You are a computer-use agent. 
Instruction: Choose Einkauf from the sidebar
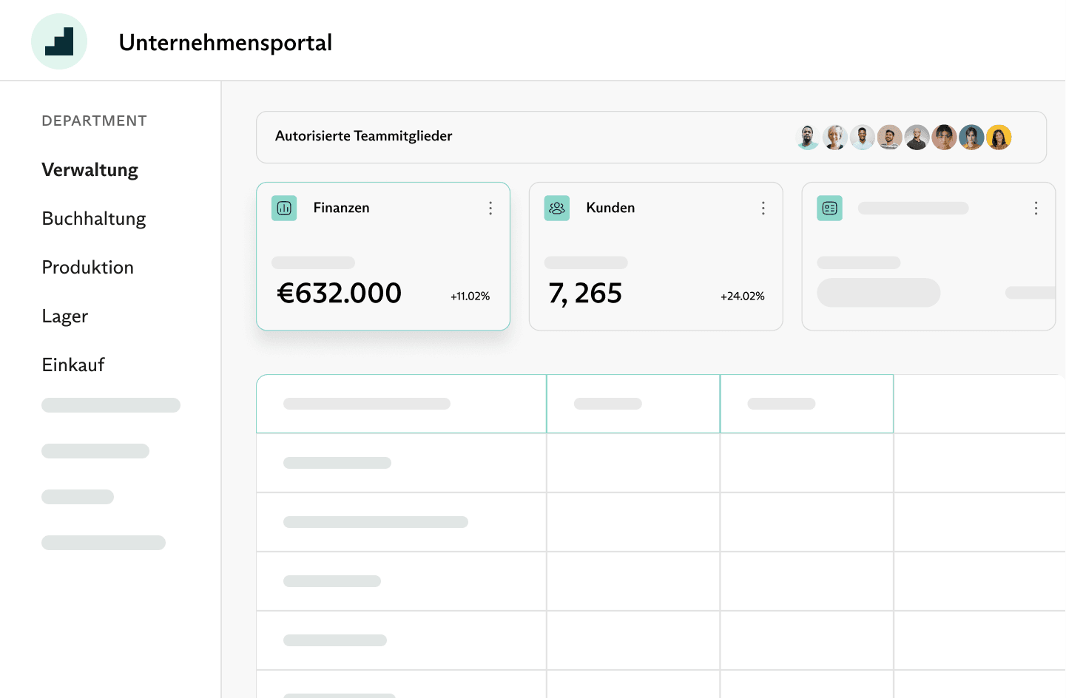coord(73,365)
